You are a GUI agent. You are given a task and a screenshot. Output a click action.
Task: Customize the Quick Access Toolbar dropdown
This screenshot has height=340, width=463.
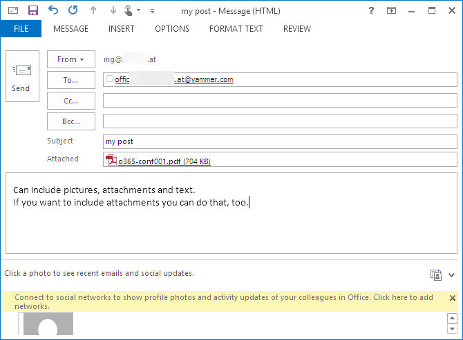click(x=152, y=11)
